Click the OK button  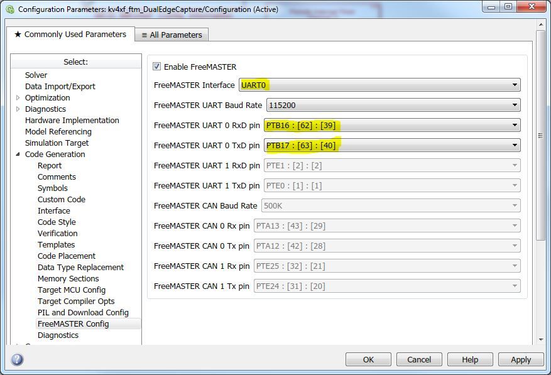click(x=368, y=359)
